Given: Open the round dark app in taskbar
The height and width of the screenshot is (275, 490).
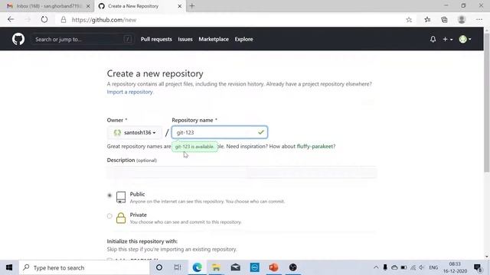Looking at the screenshot, I should [x=292, y=267].
